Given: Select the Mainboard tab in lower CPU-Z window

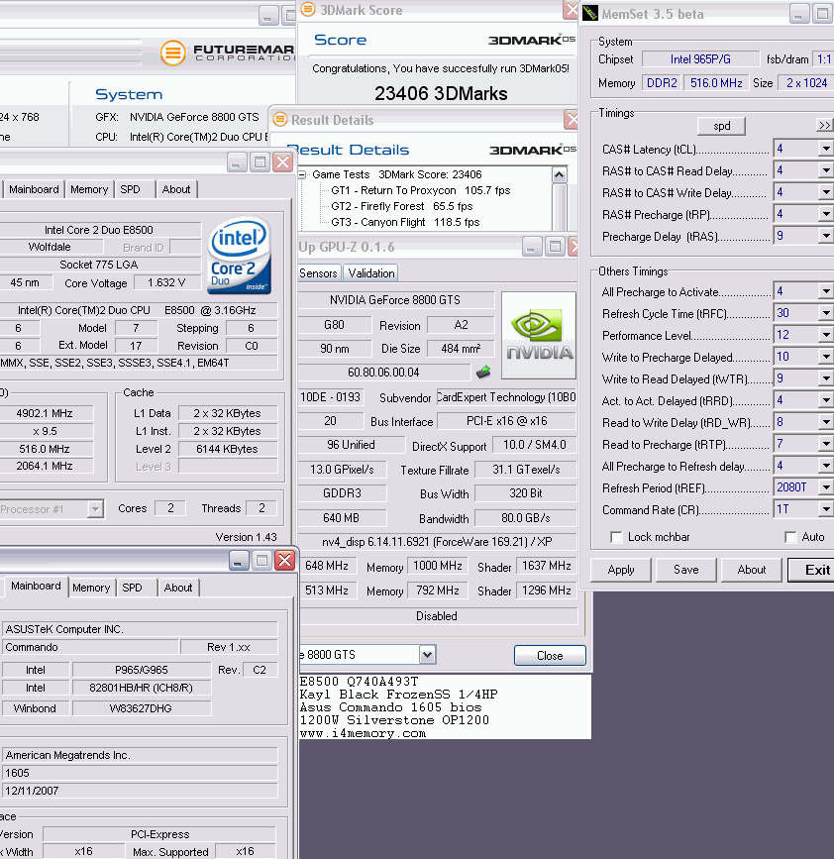Looking at the screenshot, I should [x=36, y=587].
